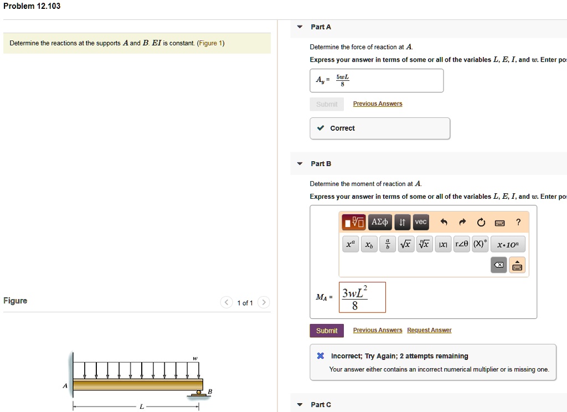Viewport: 567px width, 412px height.
Task: Click the backspace delete key icon
Action: click(498, 265)
